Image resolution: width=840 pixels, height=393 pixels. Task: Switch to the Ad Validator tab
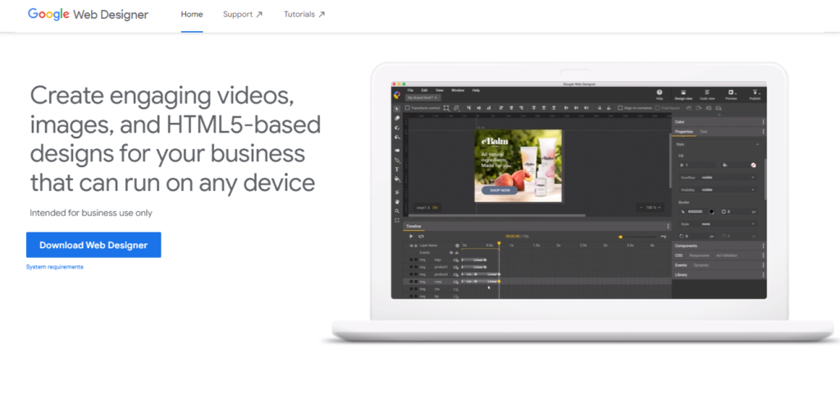pyautogui.click(x=727, y=255)
